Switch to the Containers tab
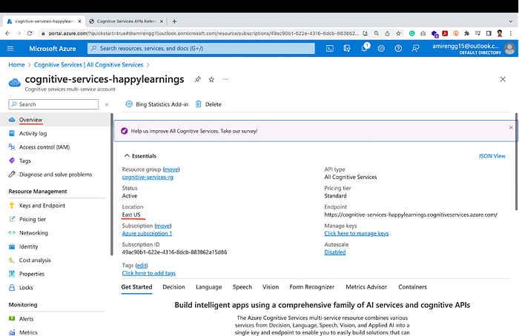The image size is (519, 336). click(x=413, y=287)
